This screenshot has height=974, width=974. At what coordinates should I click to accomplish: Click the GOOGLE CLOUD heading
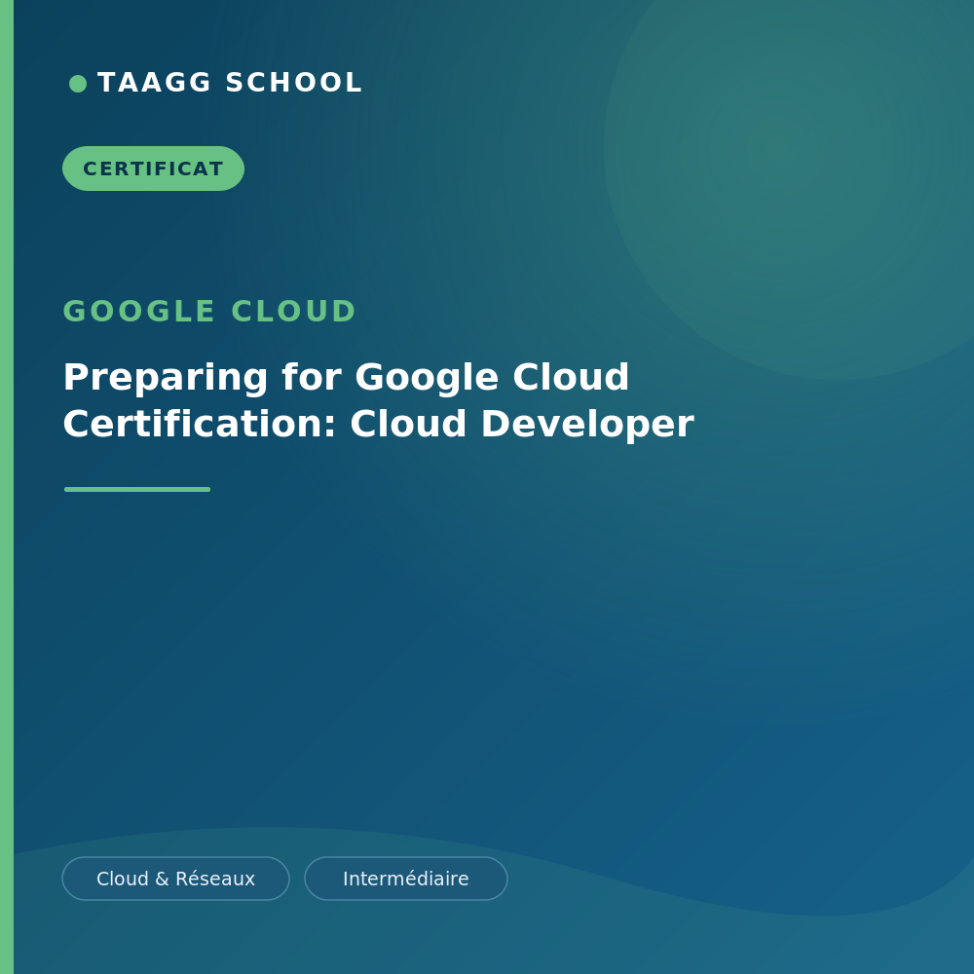(x=209, y=312)
